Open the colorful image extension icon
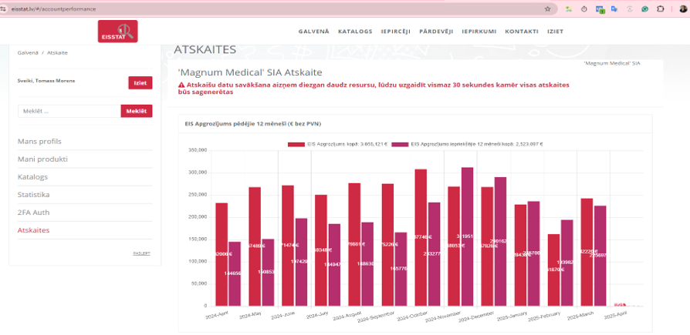This screenshot has height=335, width=690. (569, 8)
